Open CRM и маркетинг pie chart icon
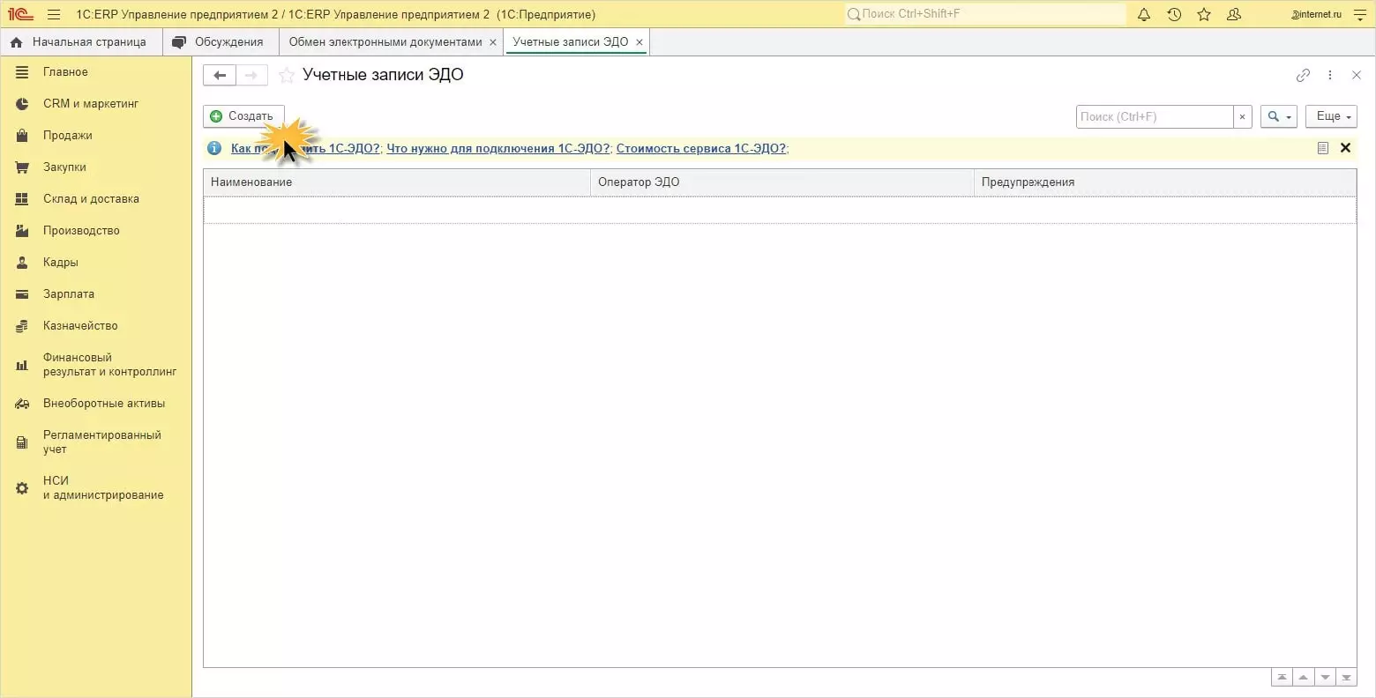 22,104
